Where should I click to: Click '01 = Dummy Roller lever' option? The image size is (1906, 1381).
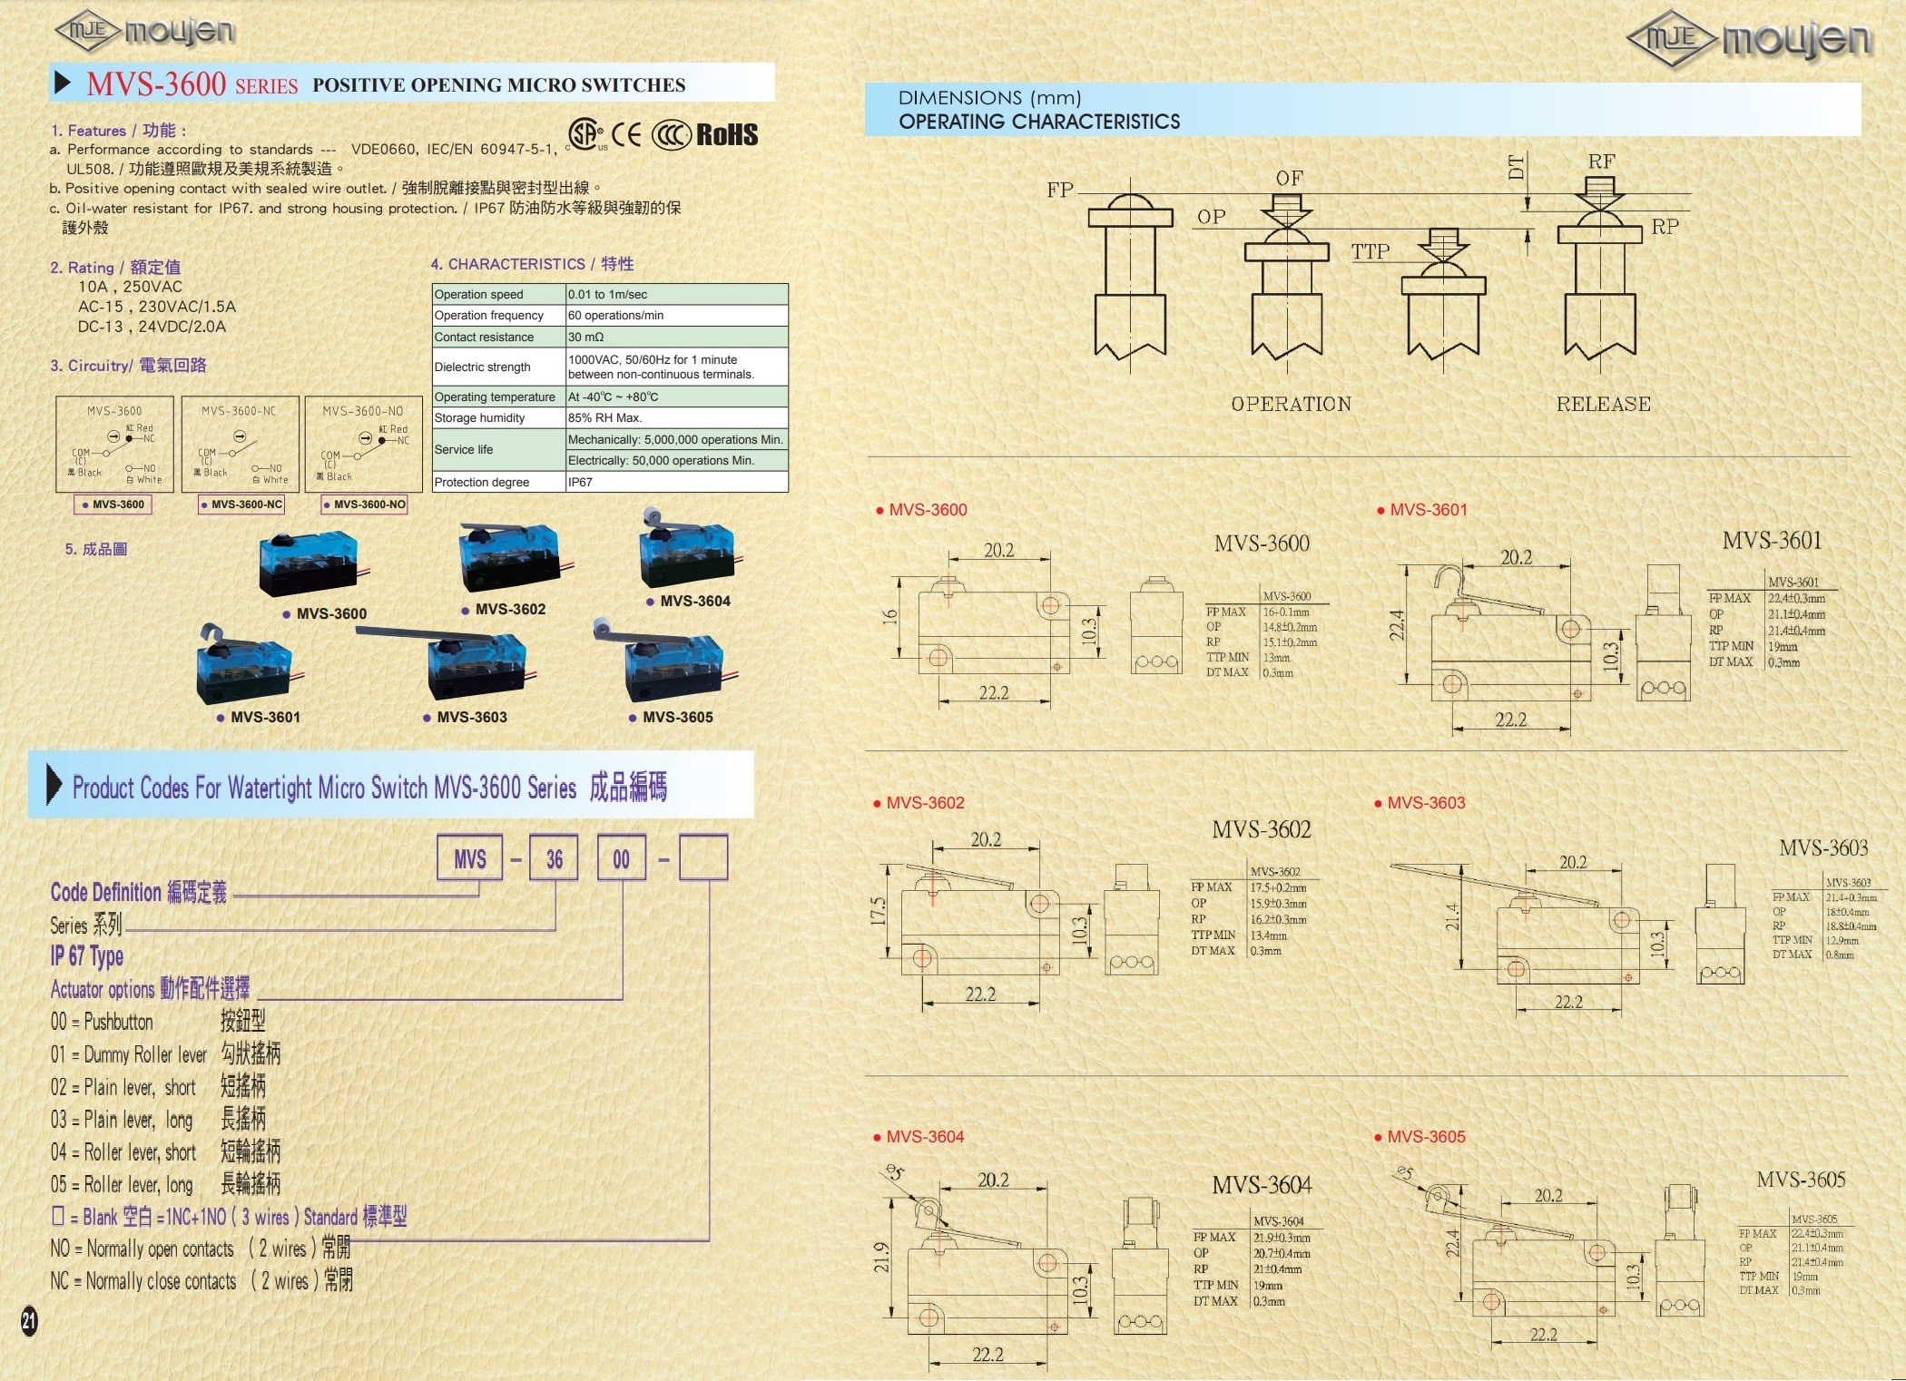coord(165,1053)
